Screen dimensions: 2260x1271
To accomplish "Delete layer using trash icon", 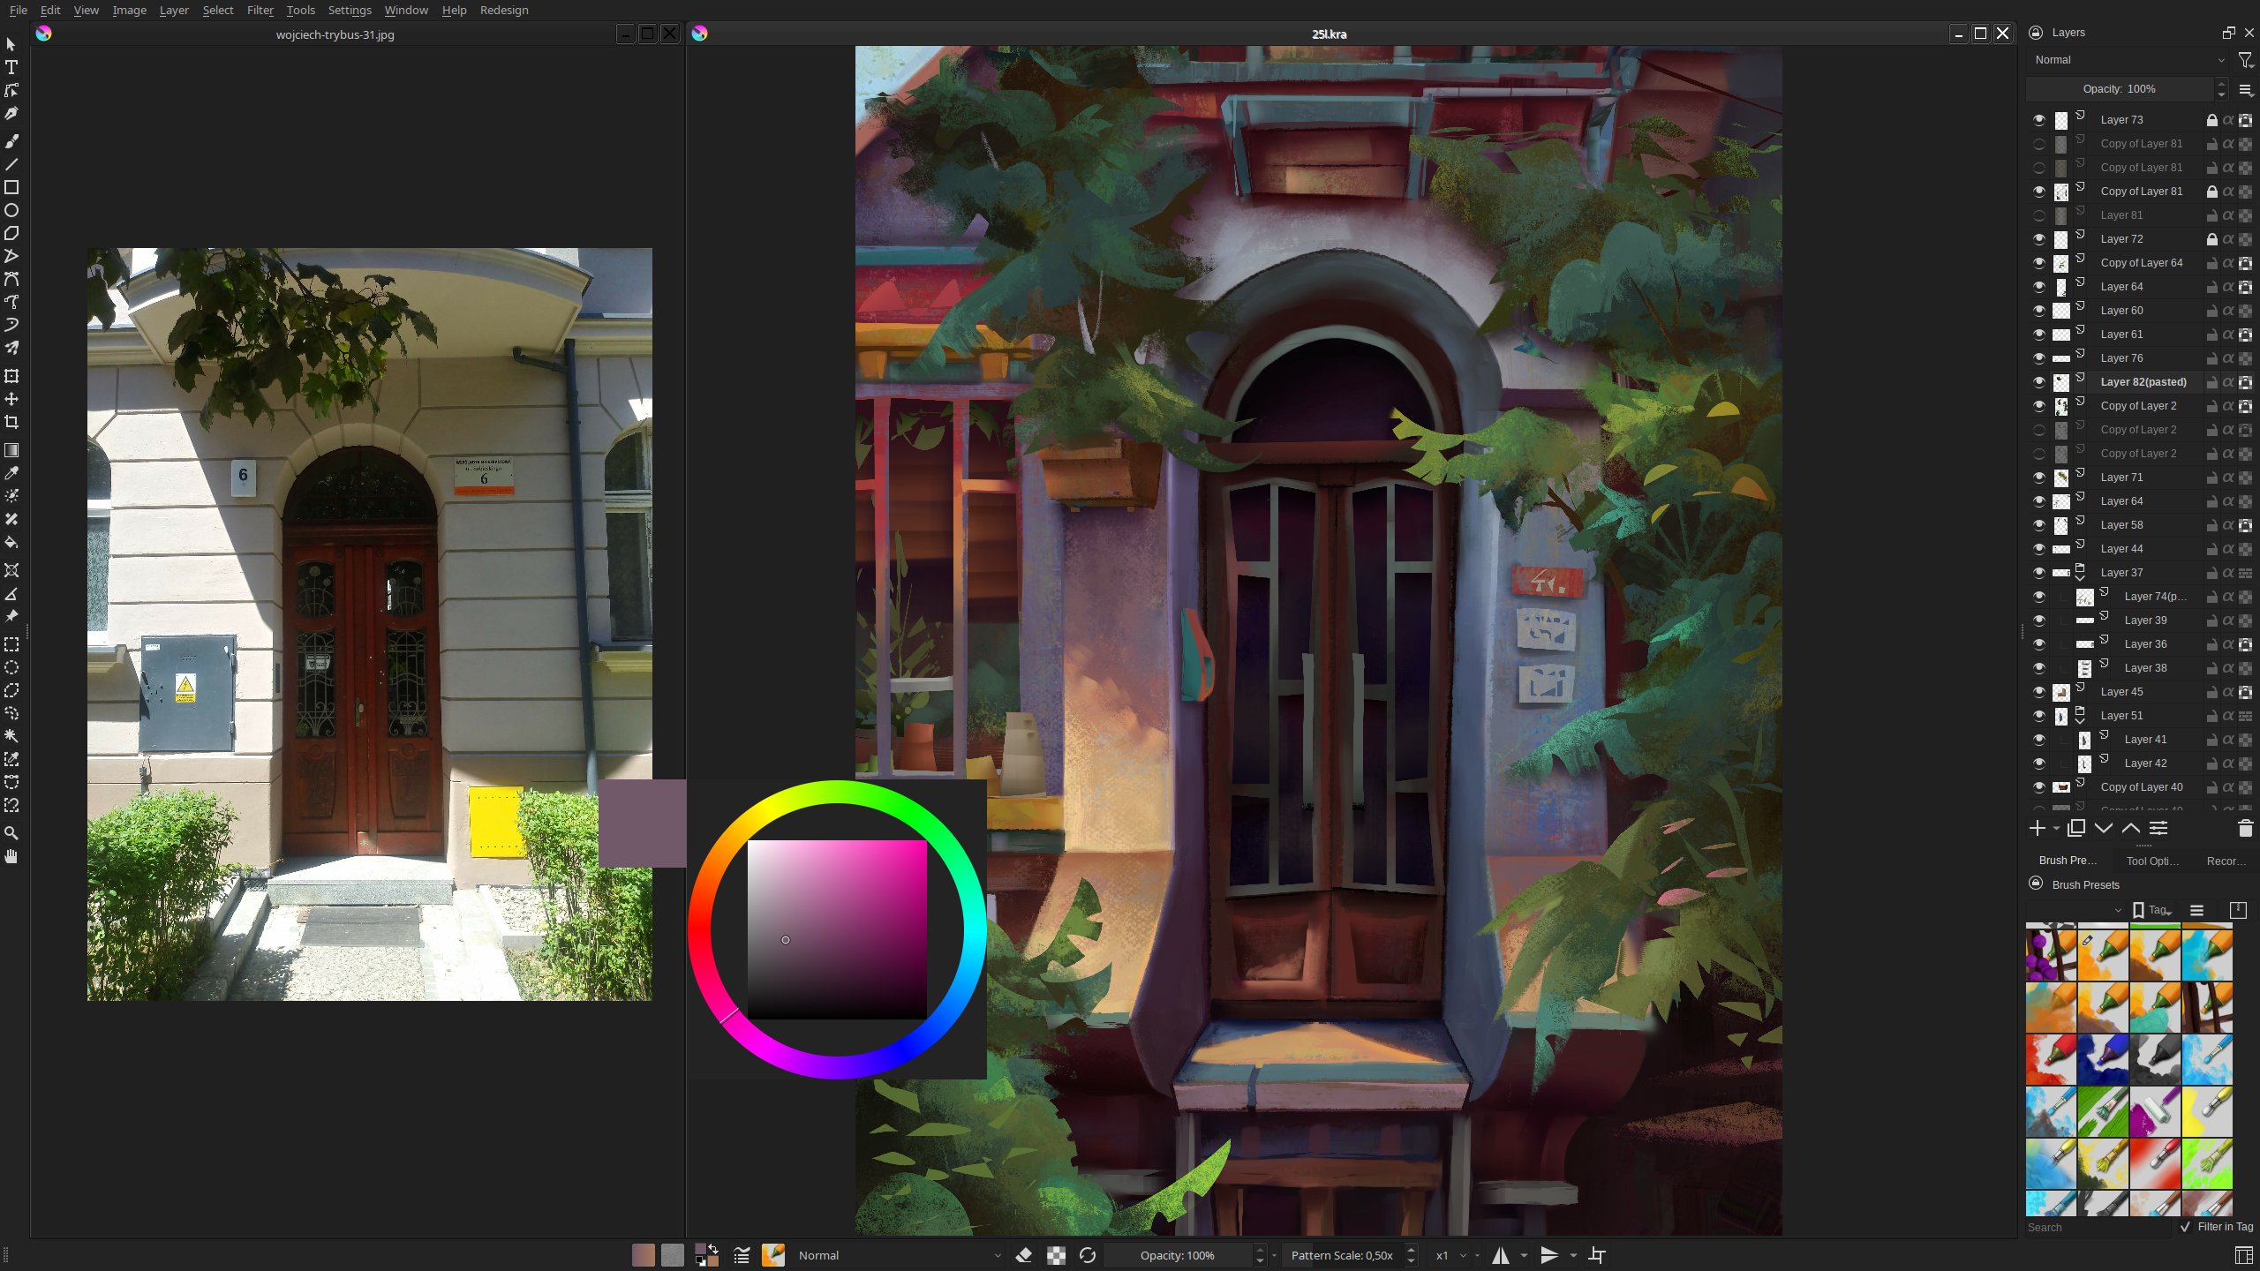I will (2245, 828).
